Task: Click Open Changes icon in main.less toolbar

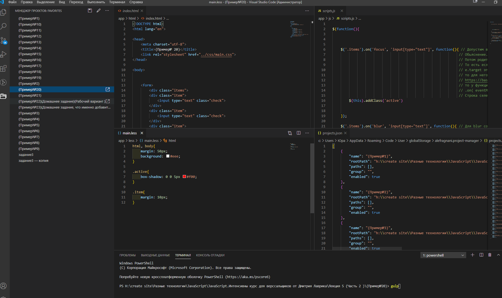Action: 290,133
